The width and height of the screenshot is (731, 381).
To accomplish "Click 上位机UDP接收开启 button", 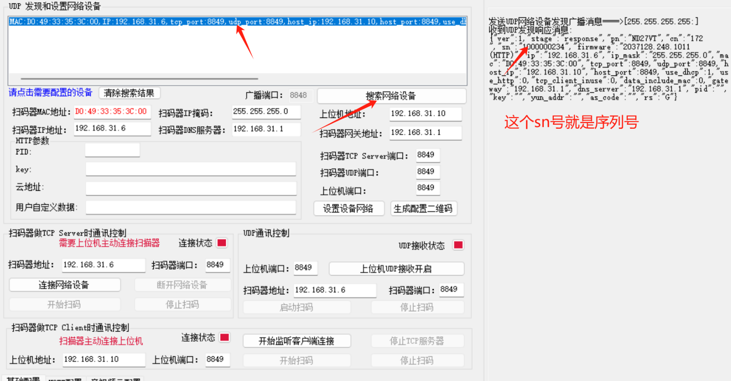I will 396,269.
